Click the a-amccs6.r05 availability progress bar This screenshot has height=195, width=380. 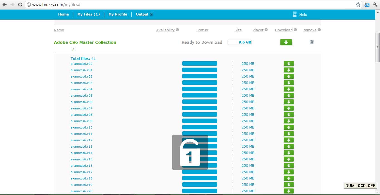tap(200, 96)
